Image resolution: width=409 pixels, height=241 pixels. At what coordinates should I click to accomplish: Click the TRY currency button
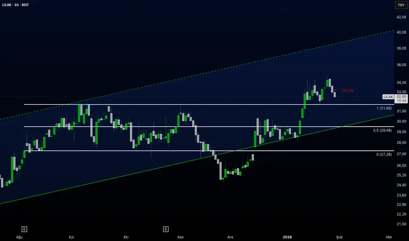401,5
